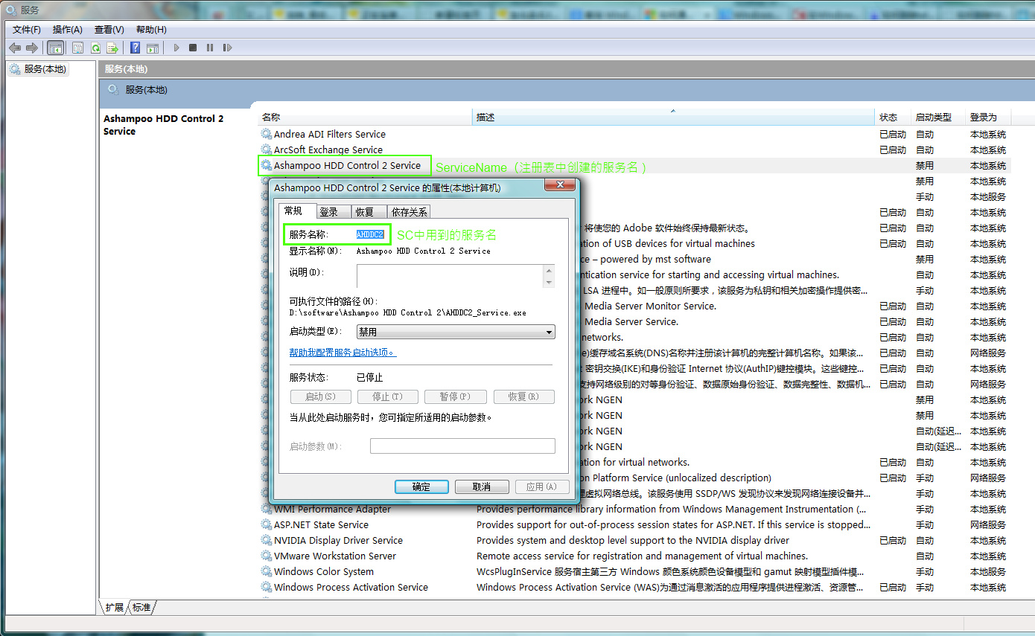1035x636 pixels.
Task: Click the Refresh toolbar icon
Action: [95, 48]
